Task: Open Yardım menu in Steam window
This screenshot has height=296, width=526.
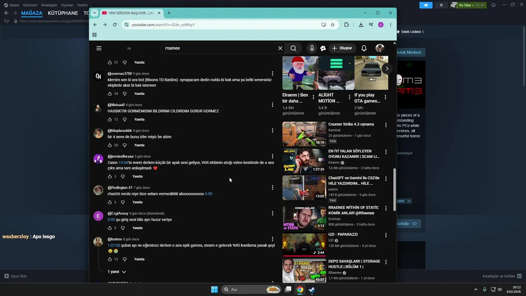Action: (83, 5)
